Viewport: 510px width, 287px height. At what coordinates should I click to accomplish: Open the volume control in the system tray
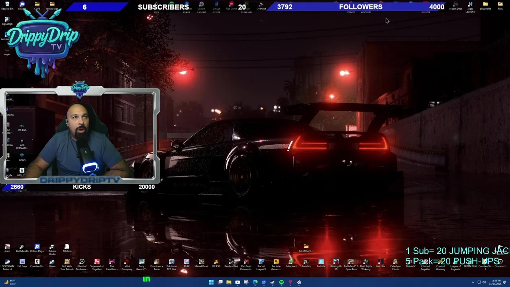coord(484,282)
